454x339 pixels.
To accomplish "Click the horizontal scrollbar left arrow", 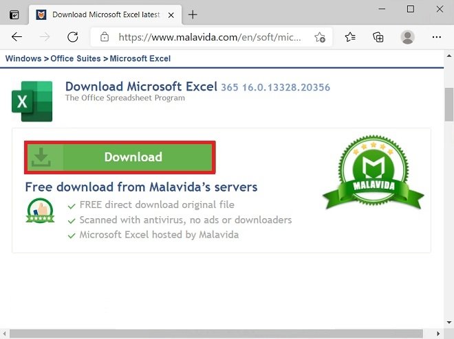I will (x=4, y=334).
